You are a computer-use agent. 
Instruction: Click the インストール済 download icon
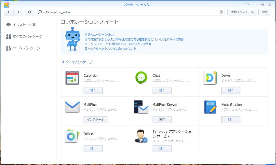pos(8,25)
